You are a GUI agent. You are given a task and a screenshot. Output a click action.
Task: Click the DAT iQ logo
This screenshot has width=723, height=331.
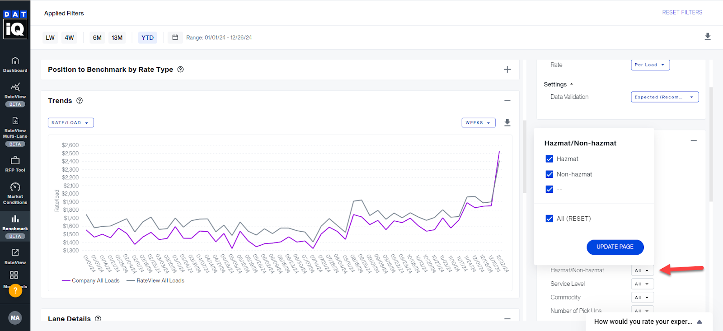[15, 24]
